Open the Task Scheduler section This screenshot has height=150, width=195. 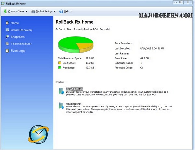[21, 44]
